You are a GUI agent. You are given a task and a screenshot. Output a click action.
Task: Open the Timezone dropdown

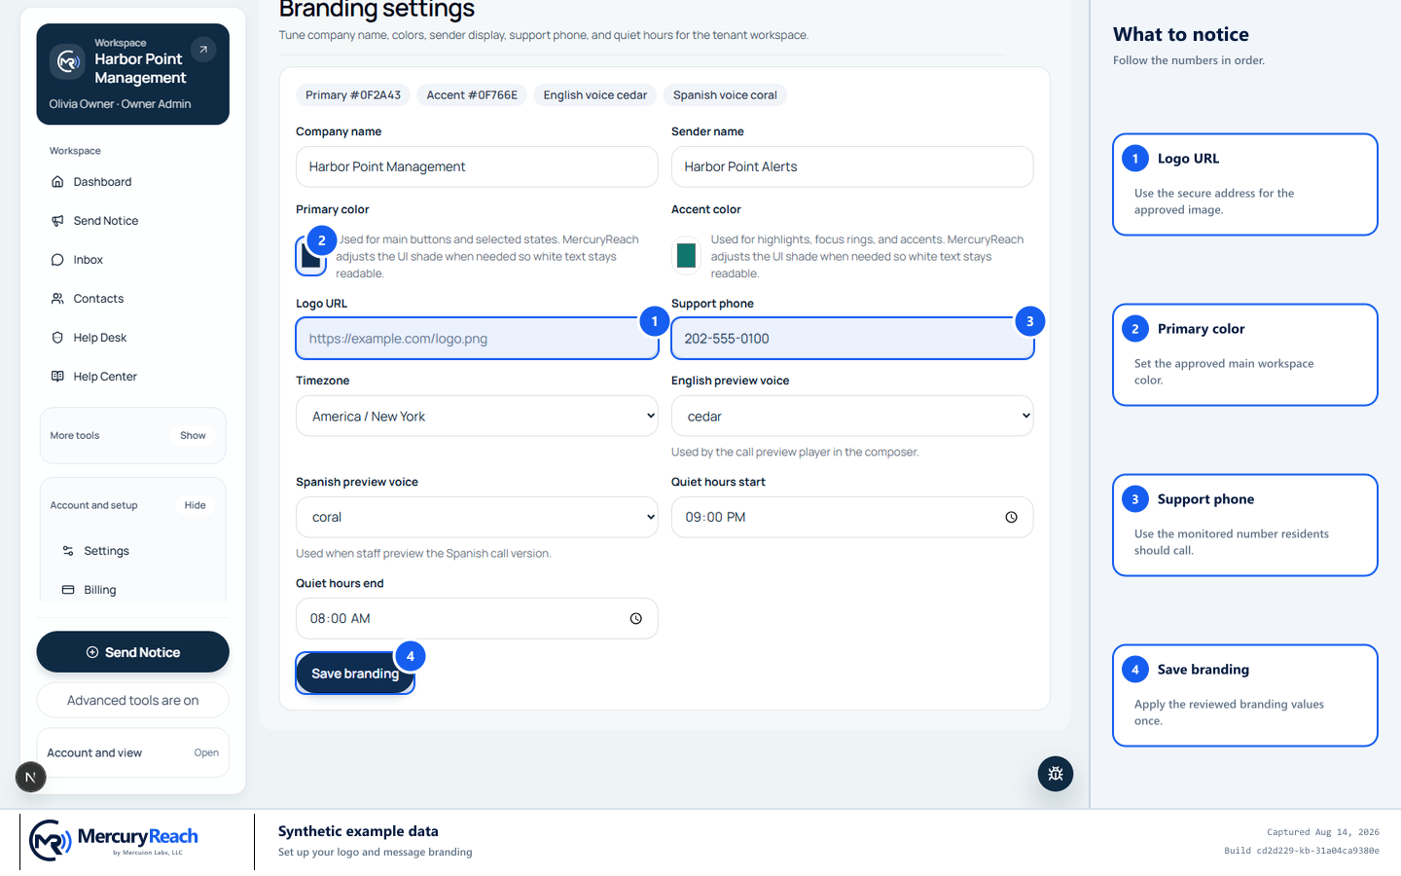click(x=477, y=416)
